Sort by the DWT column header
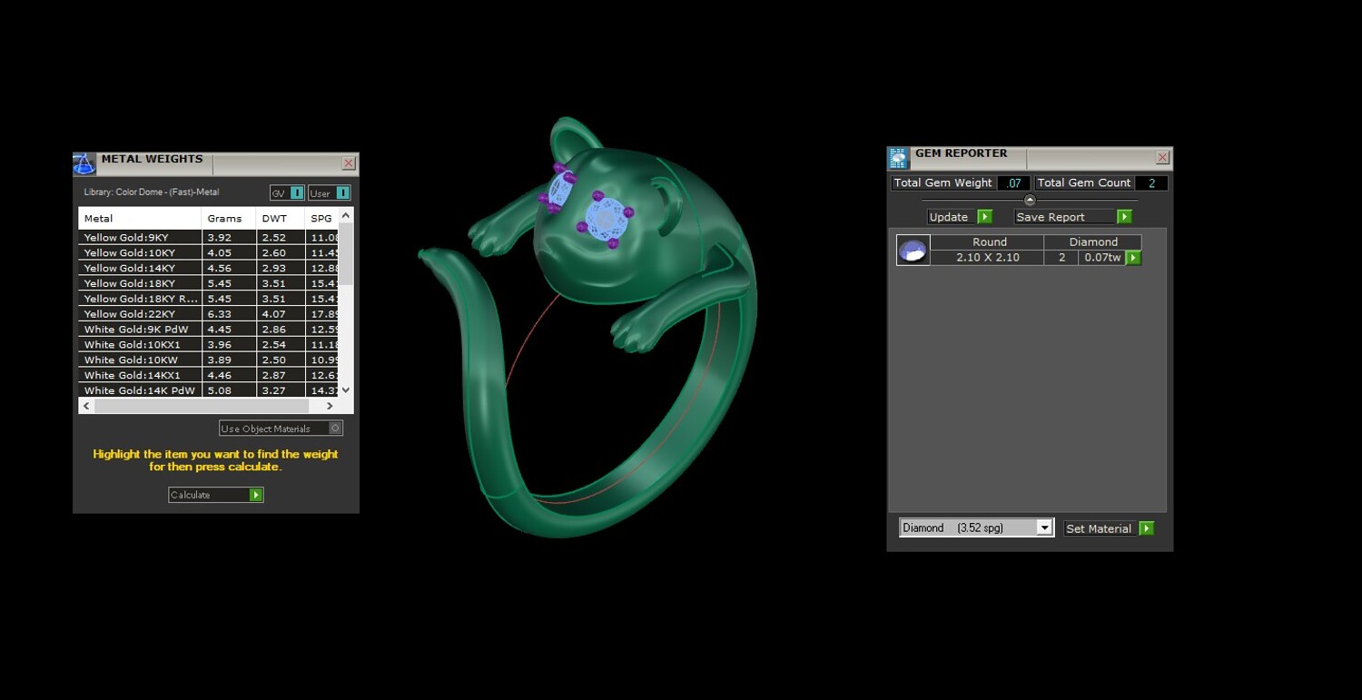This screenshot has height=700, width=1362. [281, 218]
